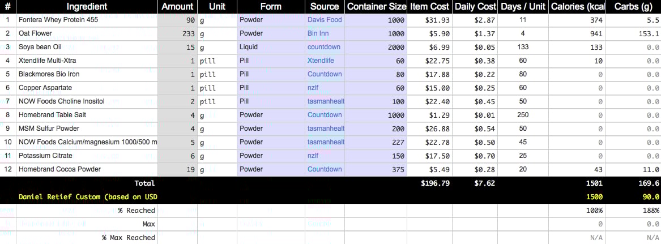Viewport: 661px width, 244px height.
Task: Open the Bin Inn source link
Action: [x=318, y=33]
